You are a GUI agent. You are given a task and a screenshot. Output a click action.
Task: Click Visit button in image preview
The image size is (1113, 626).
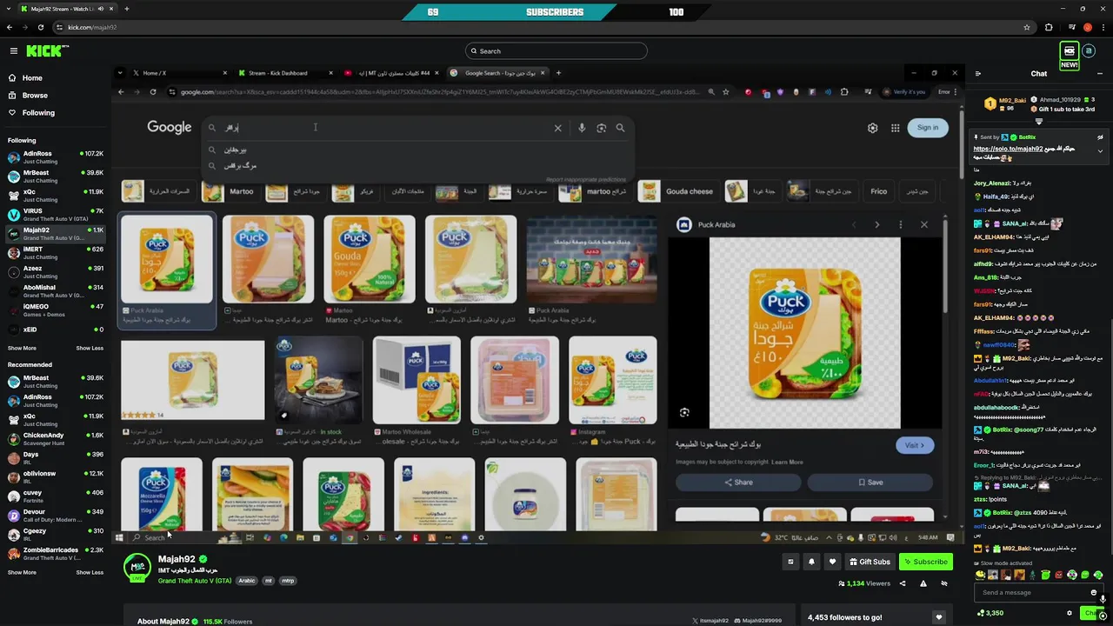point(915,445)
